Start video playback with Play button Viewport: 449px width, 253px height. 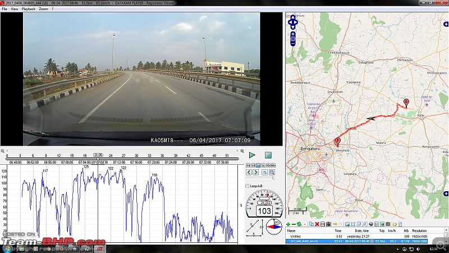pyautogui.click(x=252, y=155)
